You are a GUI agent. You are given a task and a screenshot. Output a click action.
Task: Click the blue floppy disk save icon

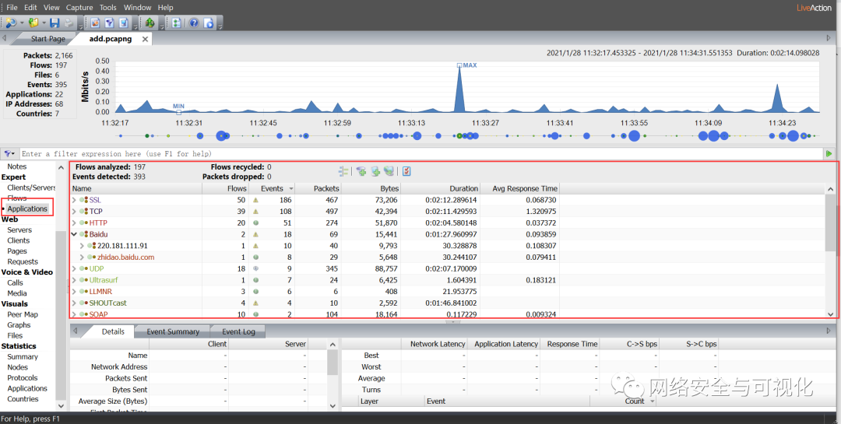55,23
